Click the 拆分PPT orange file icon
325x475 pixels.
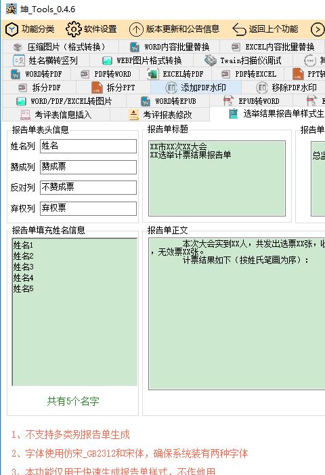point(97,88)
